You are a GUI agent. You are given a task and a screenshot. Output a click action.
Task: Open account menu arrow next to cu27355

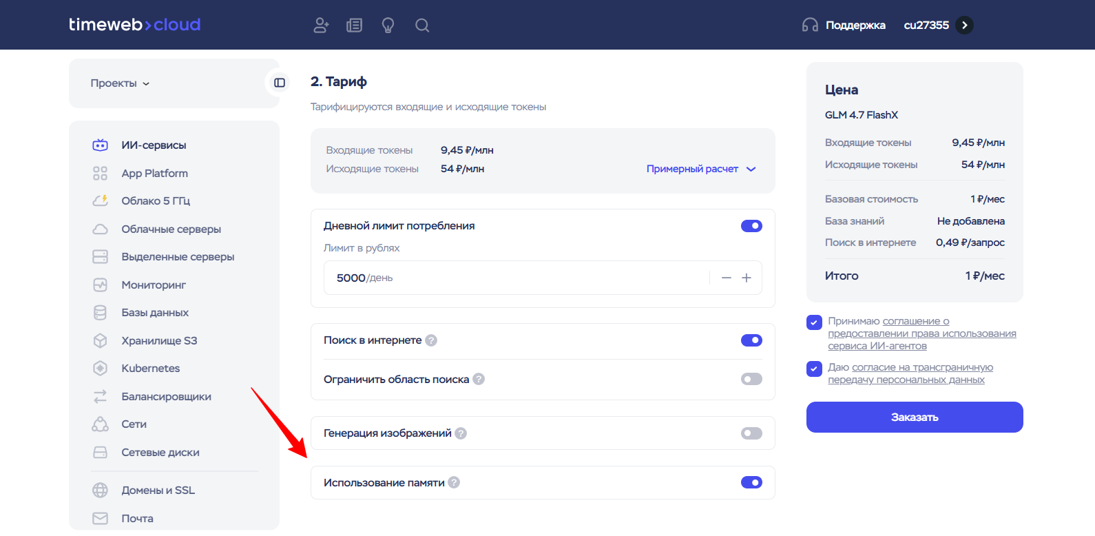tap(965, 25)
